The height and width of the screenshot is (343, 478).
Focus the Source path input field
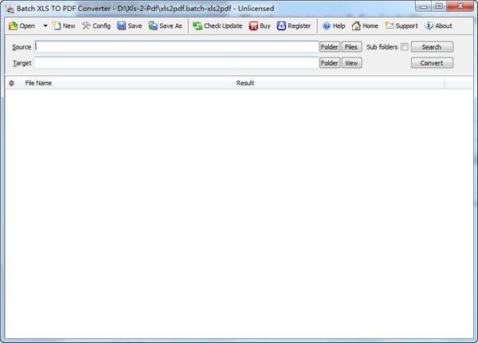tap(177, 47)
